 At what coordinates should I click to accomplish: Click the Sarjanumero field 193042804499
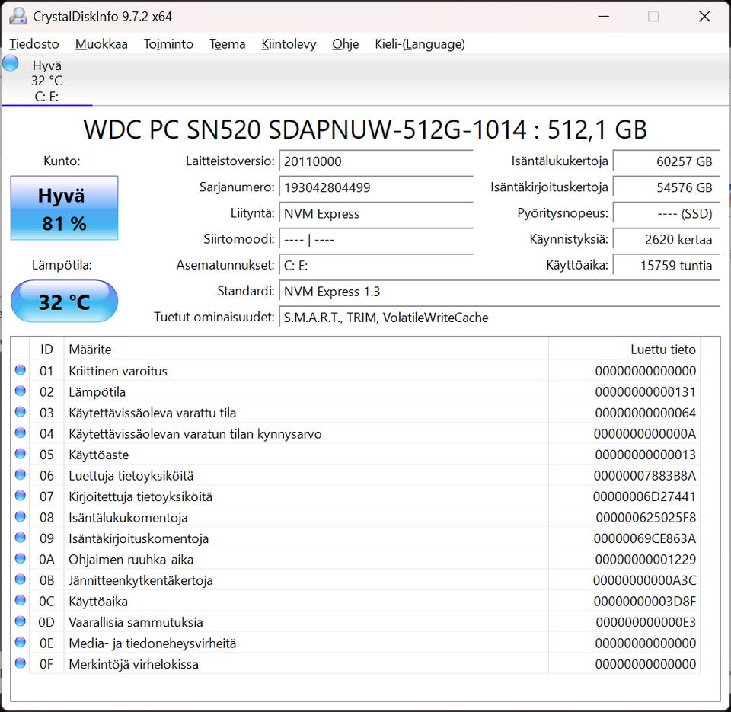pos(375,187)
